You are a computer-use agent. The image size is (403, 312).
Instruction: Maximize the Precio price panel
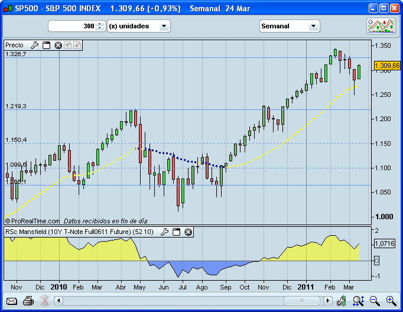point(47,45)
